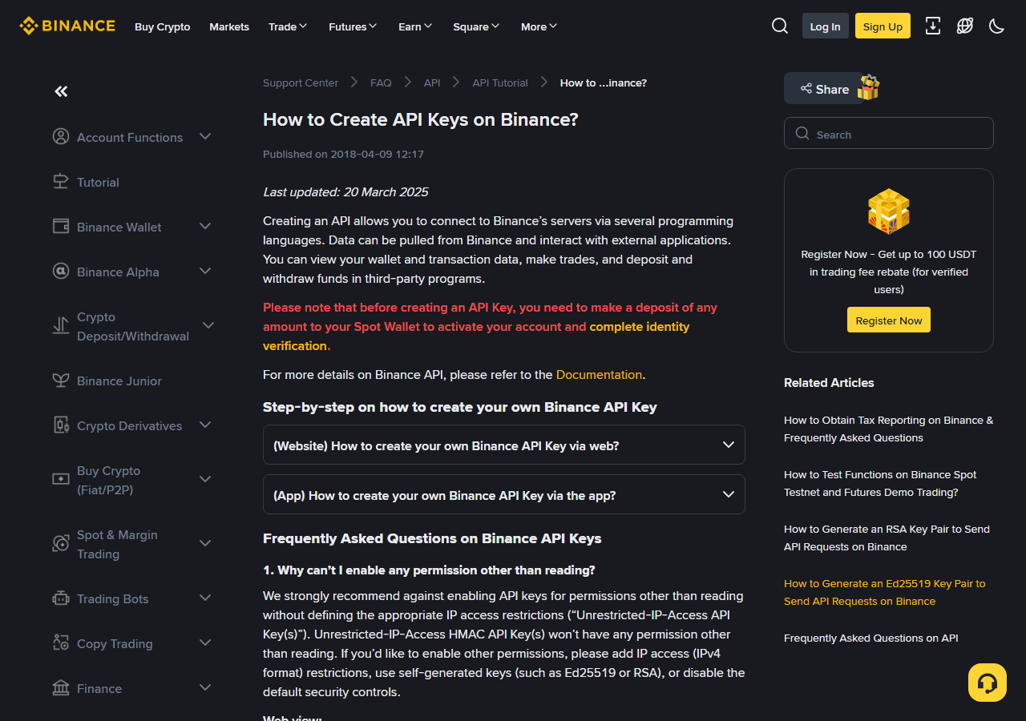Expand Crypto Derivatives sidebar chevron
1026x721 pixels.
point(205,425)
